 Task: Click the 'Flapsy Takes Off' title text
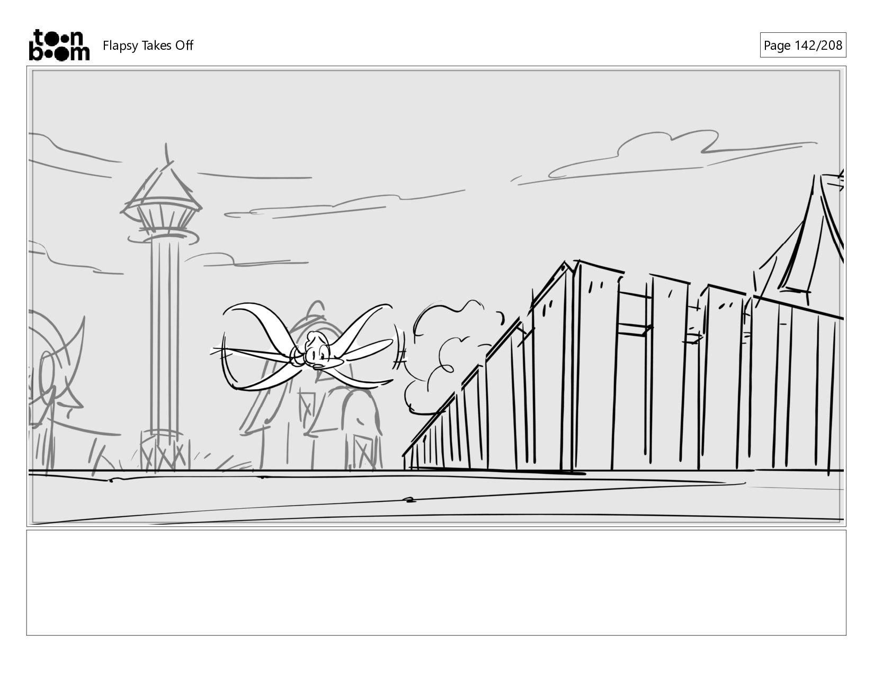[148, 46]
